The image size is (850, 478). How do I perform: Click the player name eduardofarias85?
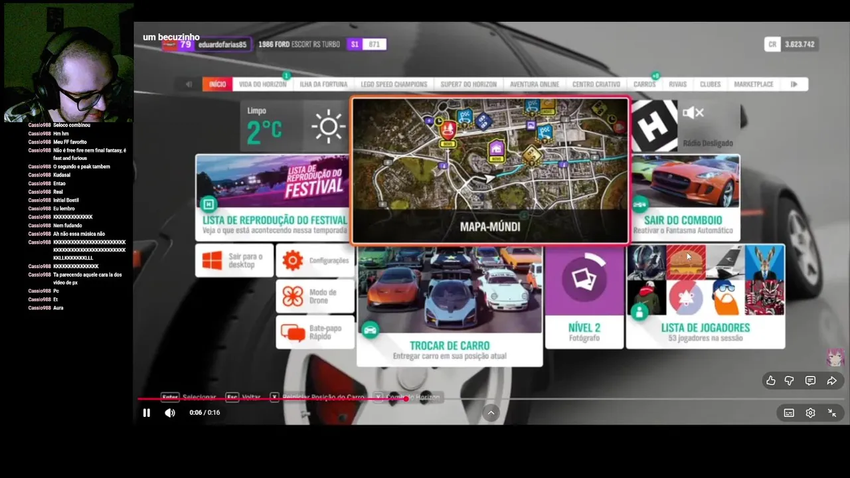coord(222,44)
